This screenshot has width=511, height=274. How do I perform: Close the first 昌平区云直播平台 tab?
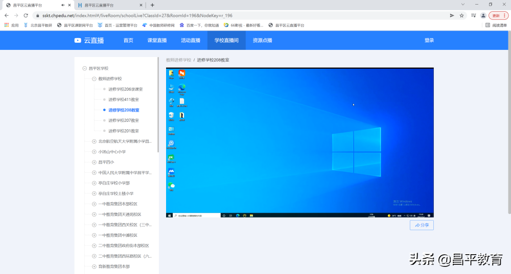[x=69, y=5]
